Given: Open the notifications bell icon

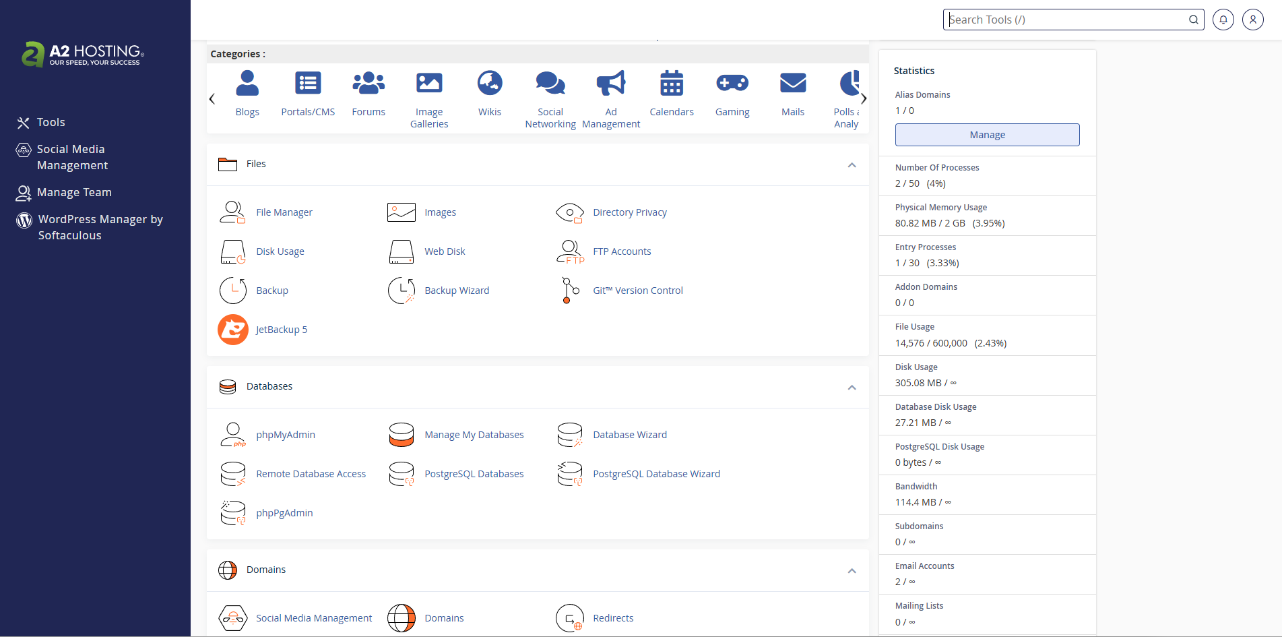Looking at the screenshot, I should (x=1223, y=20).
